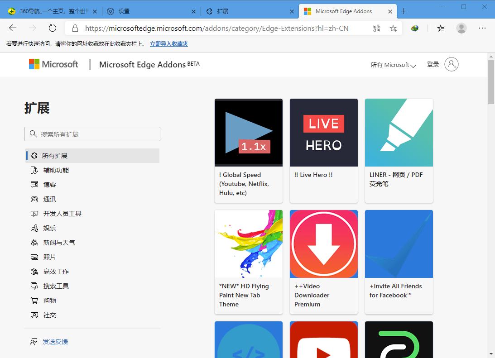
Task: Click the 新闻与天气 weather icon
Action: (34, 243)
